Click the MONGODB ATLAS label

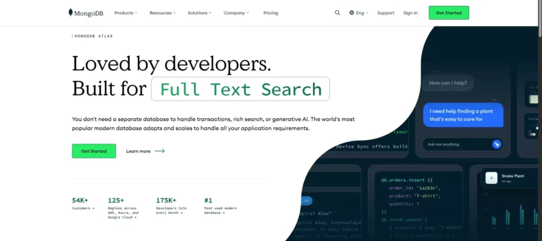click(93, 36)
